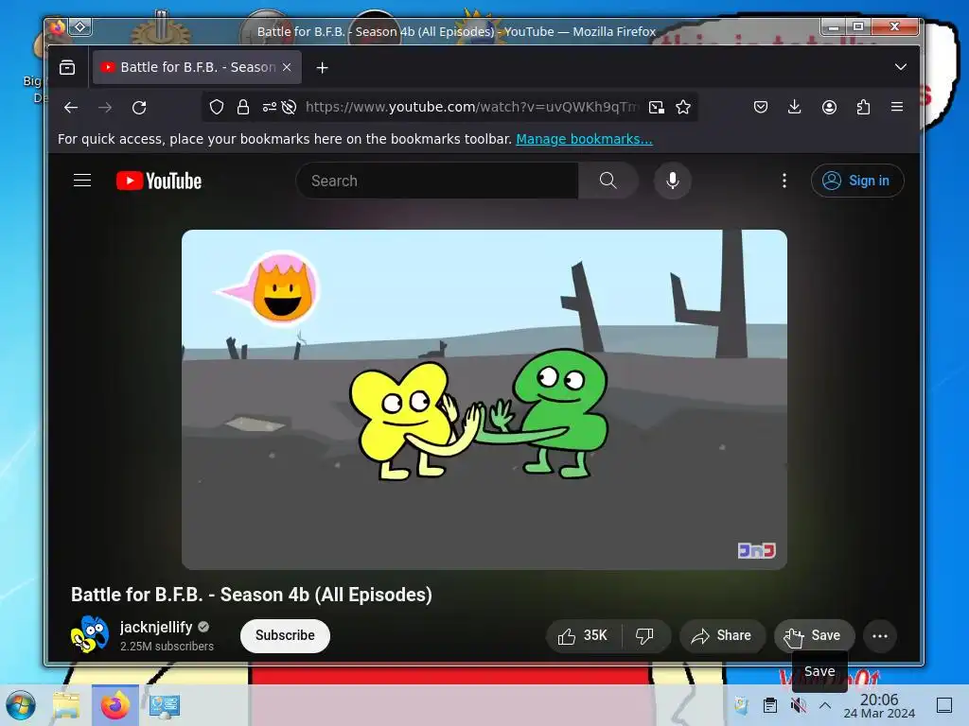This screenshot has width=969, height=726.
Task: Follow the Manage bookmarks link
Action: coord(584,139)
